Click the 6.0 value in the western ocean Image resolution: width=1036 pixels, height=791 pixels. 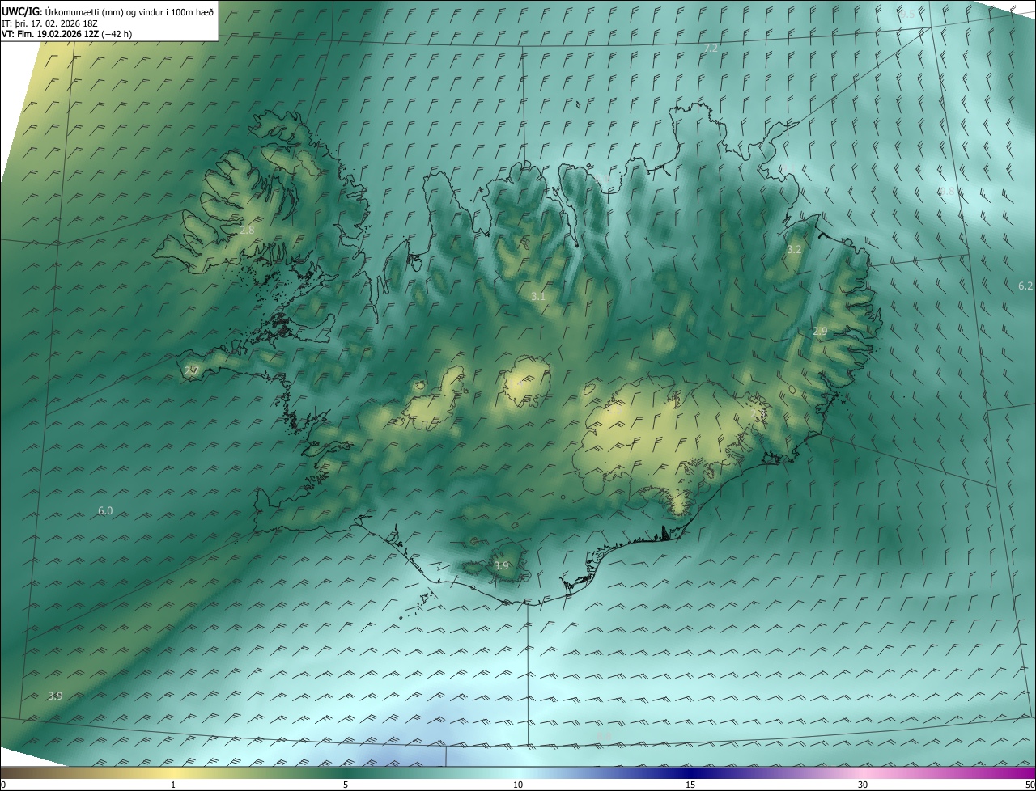(x=105, y=511)
